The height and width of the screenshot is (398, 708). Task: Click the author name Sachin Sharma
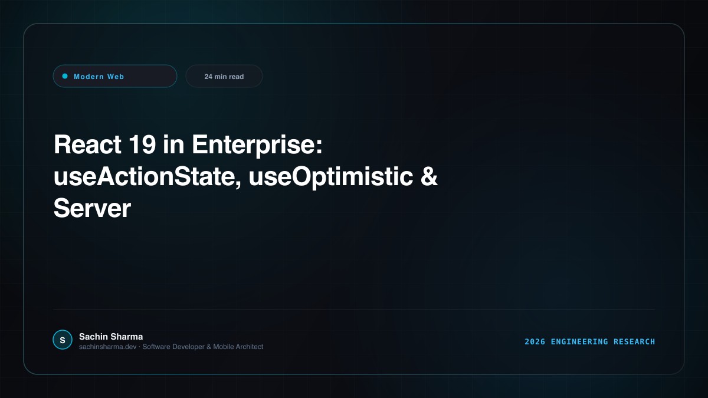pos(111,337)
